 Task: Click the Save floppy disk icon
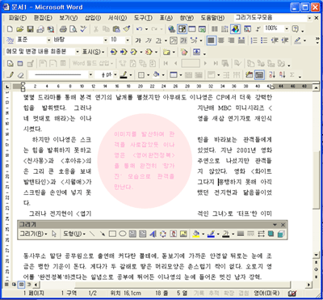(x=31, y=29)
